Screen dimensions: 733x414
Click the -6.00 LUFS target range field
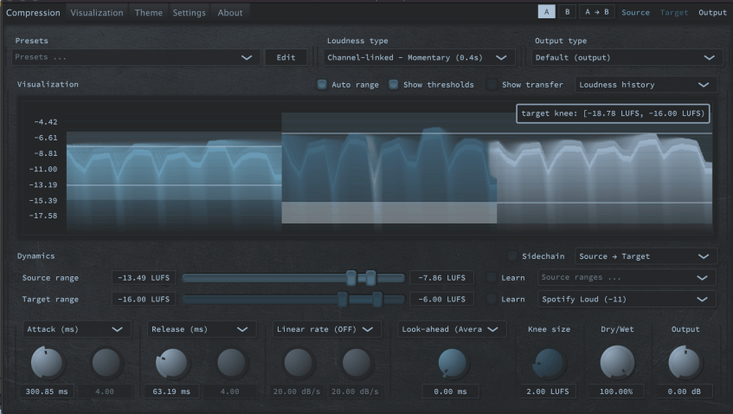[441, 299]
